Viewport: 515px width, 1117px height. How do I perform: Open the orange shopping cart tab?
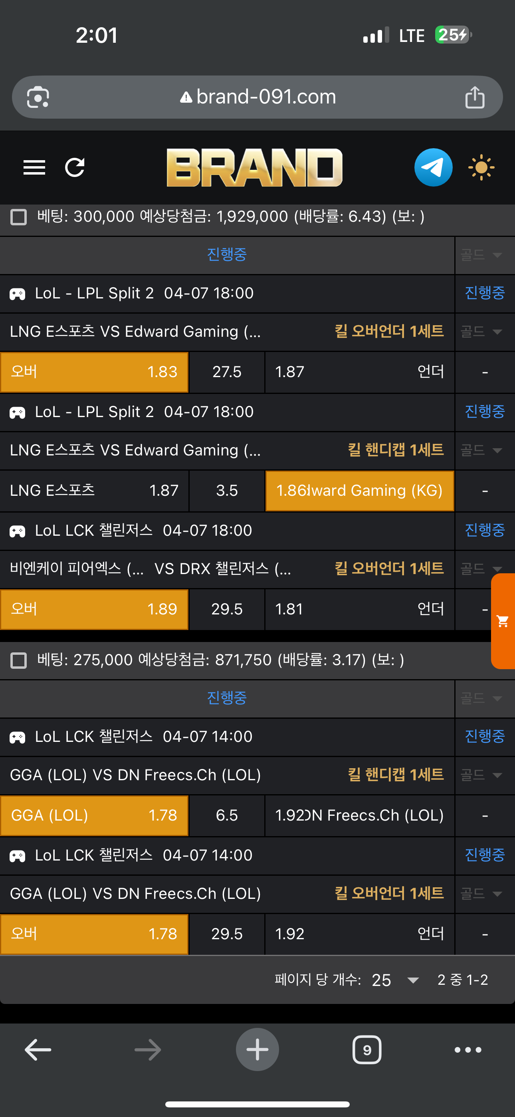coord(503,621)
